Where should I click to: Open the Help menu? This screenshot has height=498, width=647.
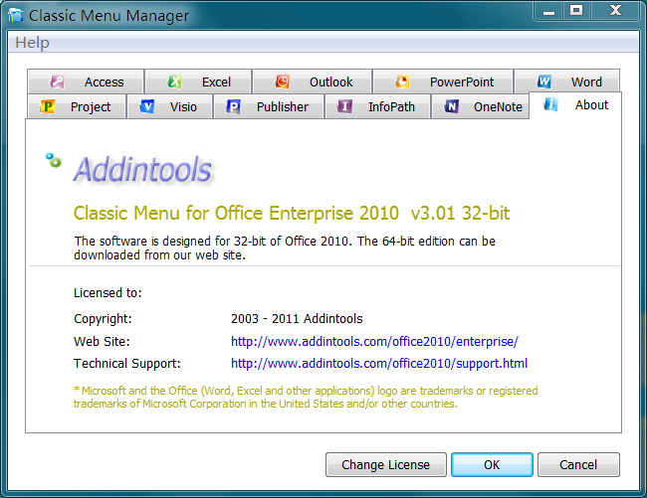(32, 43)
